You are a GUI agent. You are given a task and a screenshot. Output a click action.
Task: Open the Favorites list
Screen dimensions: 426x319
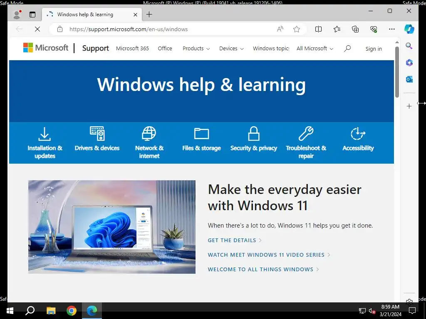(x=337, y=29)
